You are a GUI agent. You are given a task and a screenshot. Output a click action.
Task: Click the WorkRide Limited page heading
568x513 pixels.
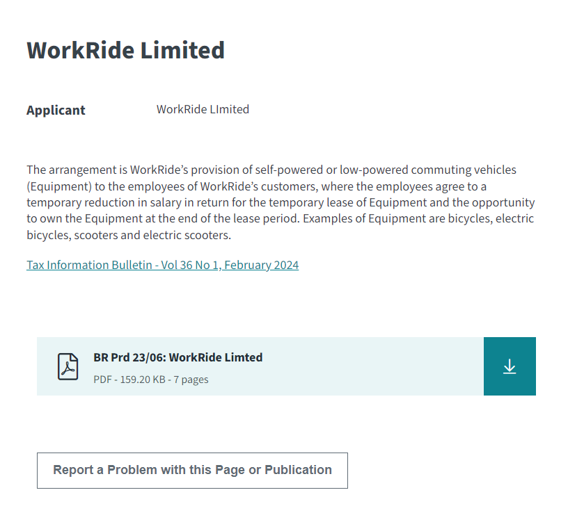126,50
